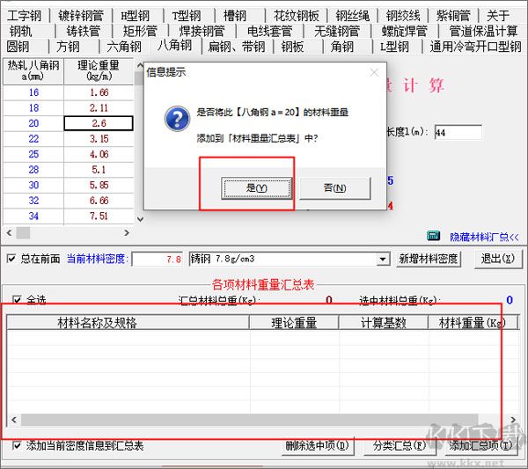Switch to the 无缝钢管 tab
This screenshot has width=528, height=469.
tap(337, 32)
